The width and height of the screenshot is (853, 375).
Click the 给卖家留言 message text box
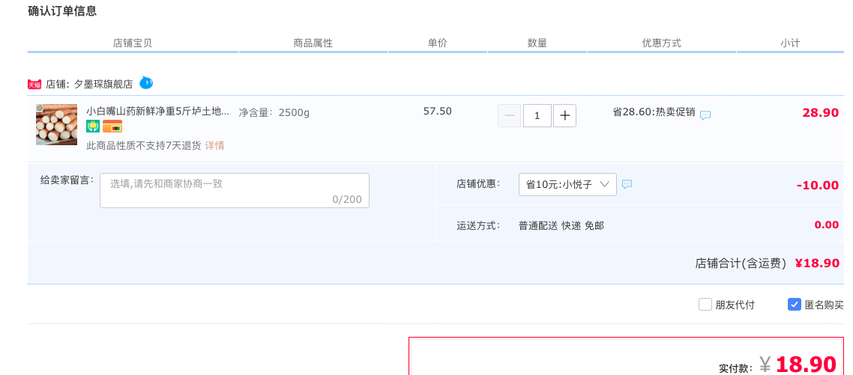pyautogui.click(x=235, y=190)
